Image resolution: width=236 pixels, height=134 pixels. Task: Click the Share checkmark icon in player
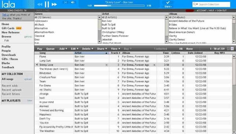(x=168, y=3)
